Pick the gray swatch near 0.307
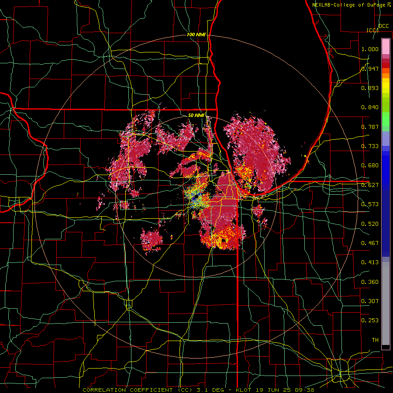 click(386, 303)
